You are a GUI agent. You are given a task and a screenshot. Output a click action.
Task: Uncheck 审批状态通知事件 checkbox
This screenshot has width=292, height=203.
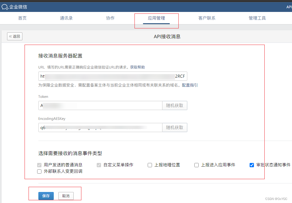252,165
